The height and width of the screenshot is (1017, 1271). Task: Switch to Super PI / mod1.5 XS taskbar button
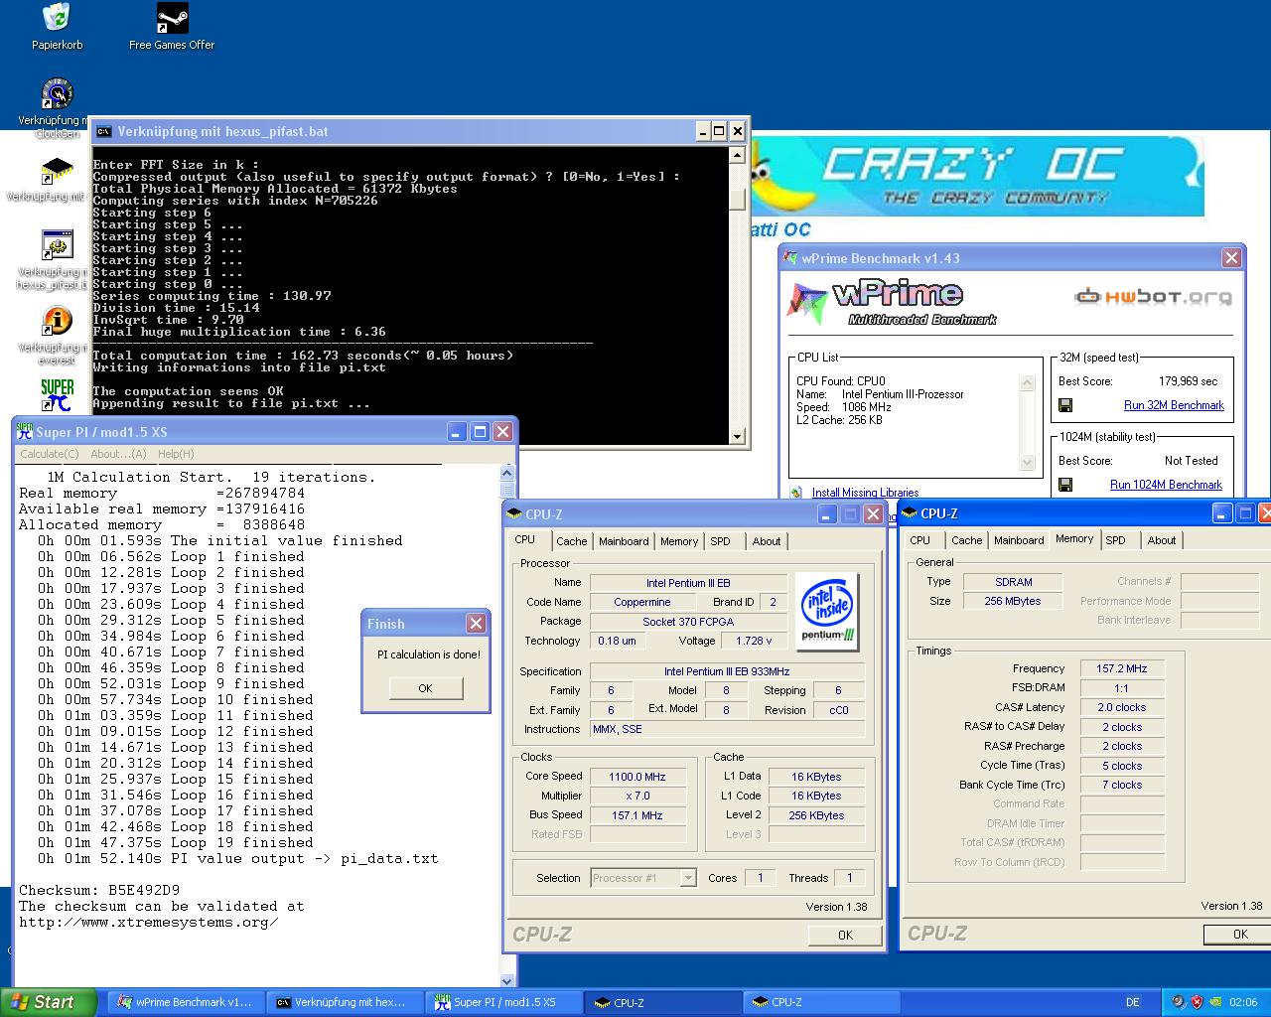[x=503, y=1002]
